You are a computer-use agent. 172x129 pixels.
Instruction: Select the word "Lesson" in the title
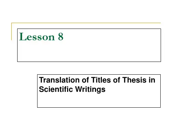pos(37,37)
